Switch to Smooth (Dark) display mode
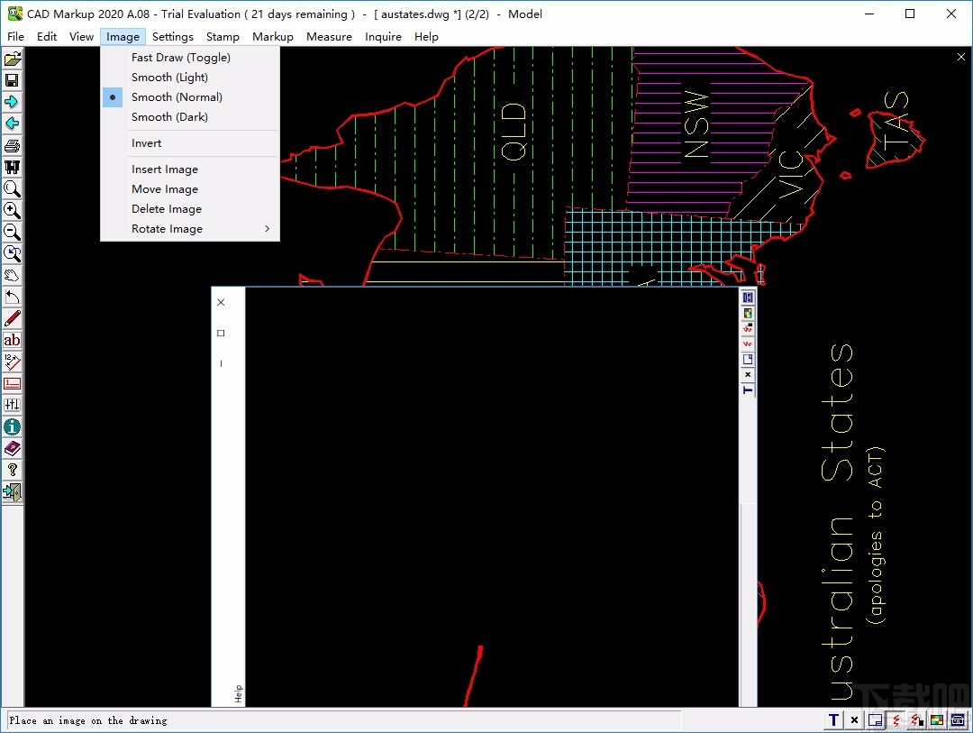The width and height of the screenshot is (973, 733). pos(168,116)
